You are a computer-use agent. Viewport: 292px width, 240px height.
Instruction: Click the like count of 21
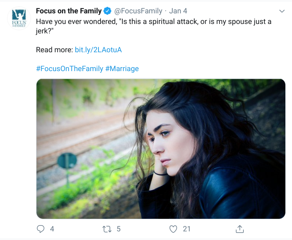pos(187,229)
